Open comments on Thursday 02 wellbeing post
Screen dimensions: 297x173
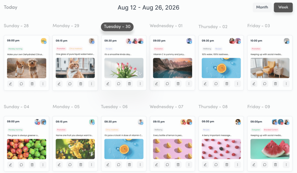[216, 84]
